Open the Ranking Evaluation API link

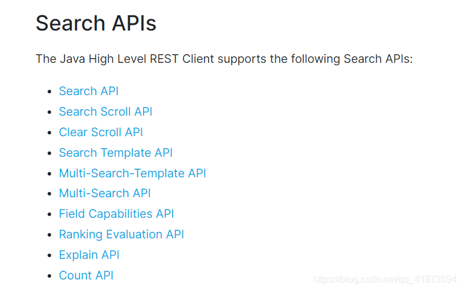tap(122, 235)
